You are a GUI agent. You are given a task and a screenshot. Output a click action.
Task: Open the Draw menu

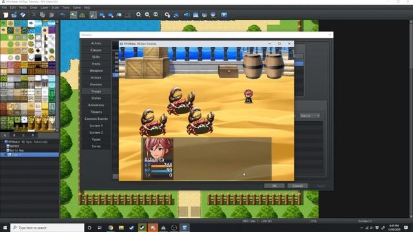click(x=34, y=8)
